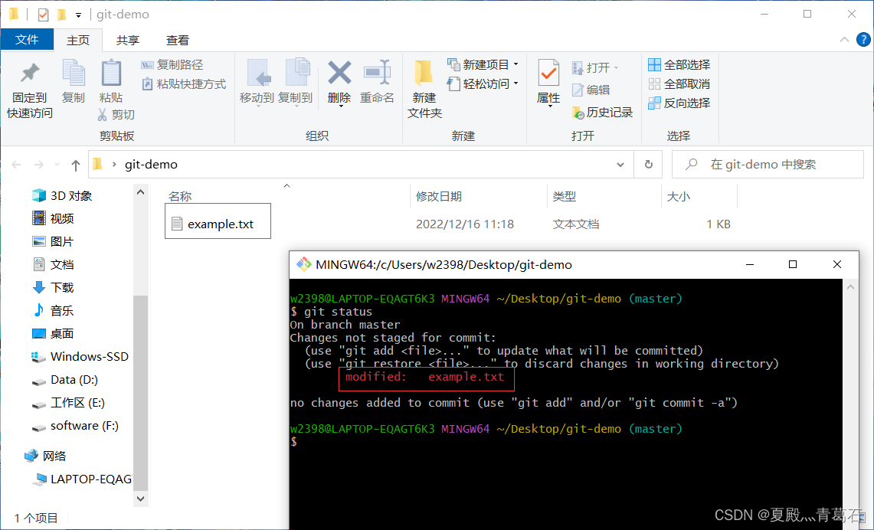Select 3D 对象 in navigation pane
Screen dimensions: 874x530
[x=62, y=195]
